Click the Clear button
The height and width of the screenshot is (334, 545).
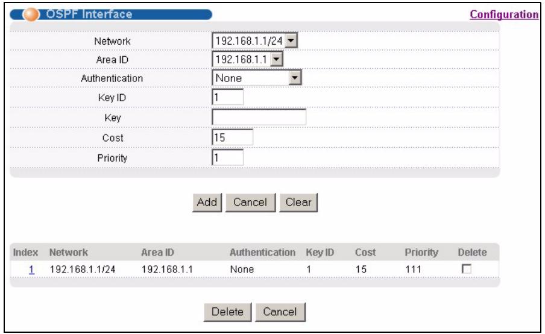click(x=298, y=203)
